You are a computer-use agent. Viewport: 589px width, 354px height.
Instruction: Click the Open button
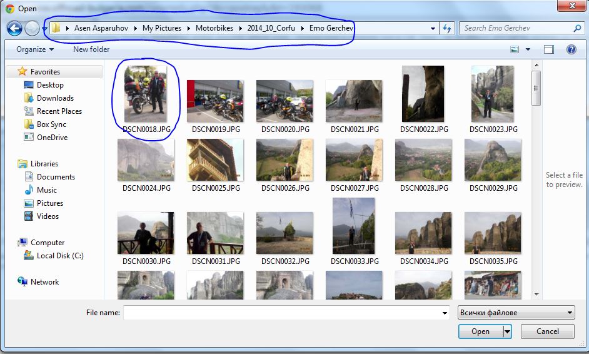[480, 331]
